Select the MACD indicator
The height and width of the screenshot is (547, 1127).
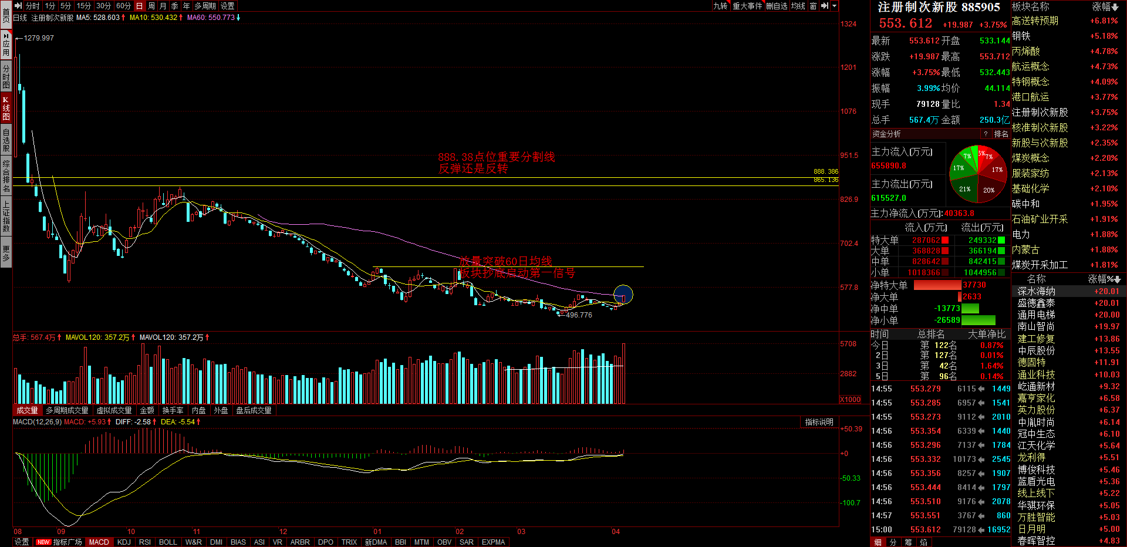pyautogui.click(x=99, y=542)
